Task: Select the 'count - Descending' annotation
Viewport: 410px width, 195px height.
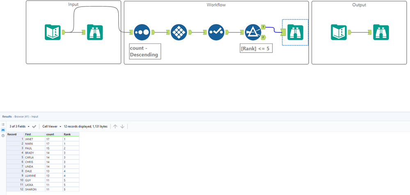Action: 145,52
